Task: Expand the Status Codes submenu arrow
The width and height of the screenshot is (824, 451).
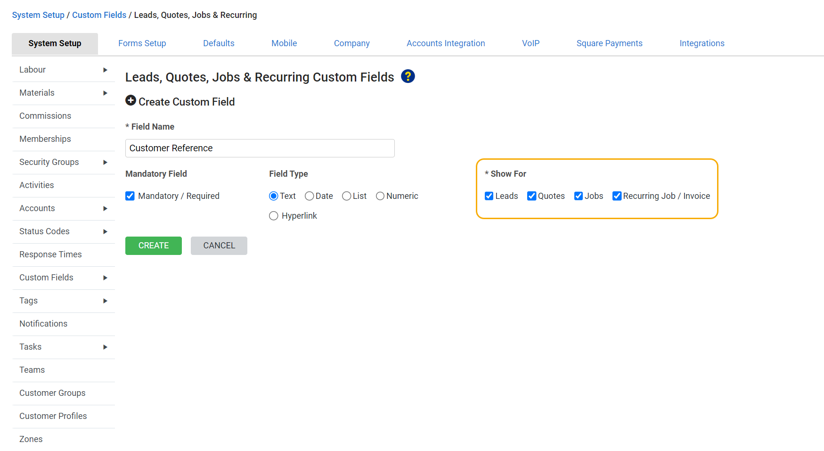Action: coord(105,231)
